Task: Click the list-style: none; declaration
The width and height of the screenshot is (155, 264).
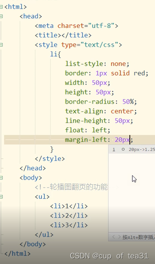Action: tap(97, 64)
